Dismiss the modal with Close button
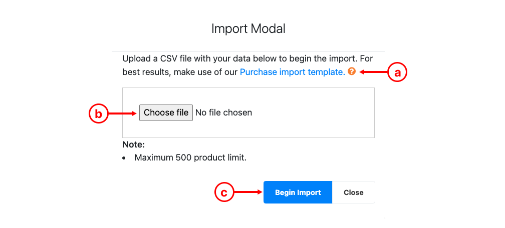Screen dimensions: 505x228 coord(354,192)
